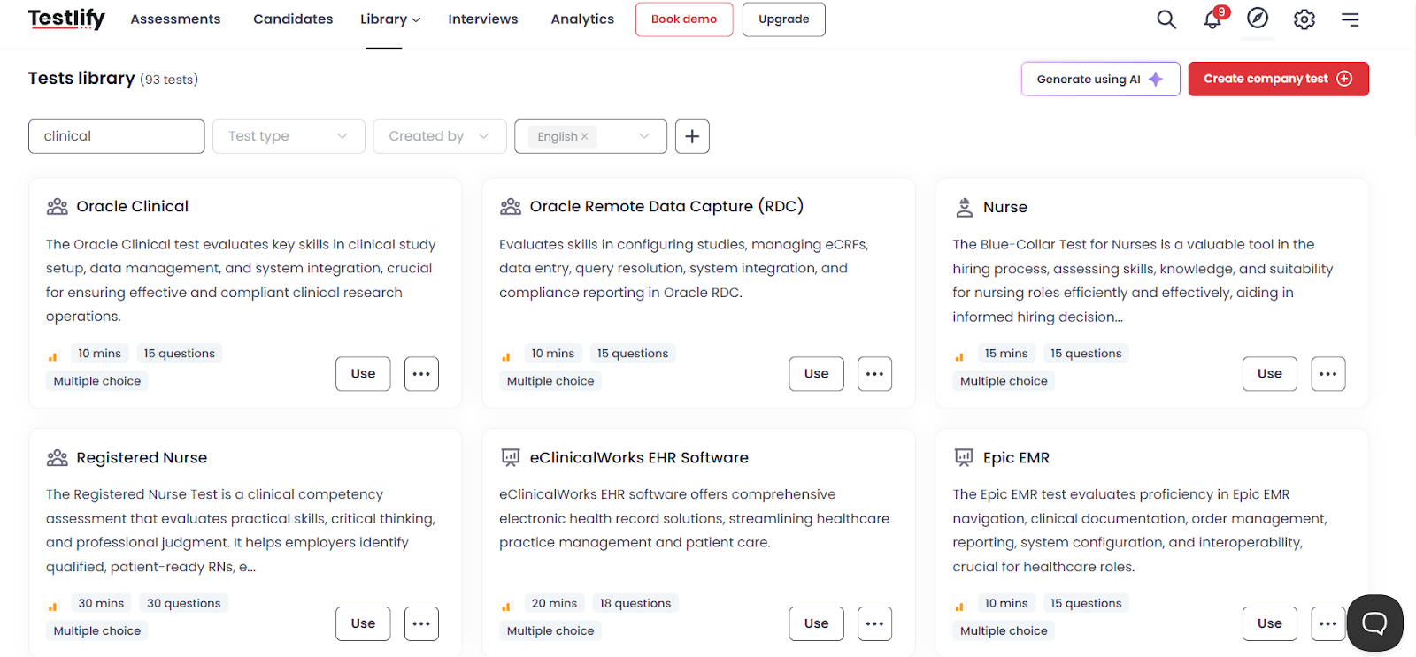Open the settings gear icon
The image size is (1416, 657).
click(x=1304, y=19)
